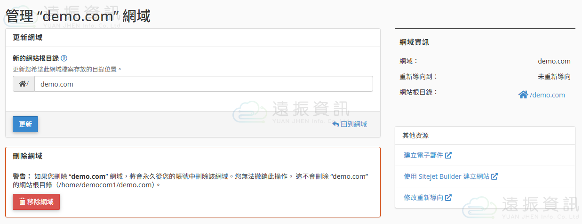The width and height of the screenshot is (582, 224).
Task: Open 使用 Sitejet Builder 建立網站 link
Action: point(446,176)
